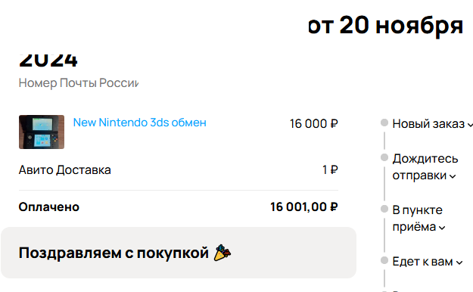Click the Едет к вам timeline dot

[384, 260]
